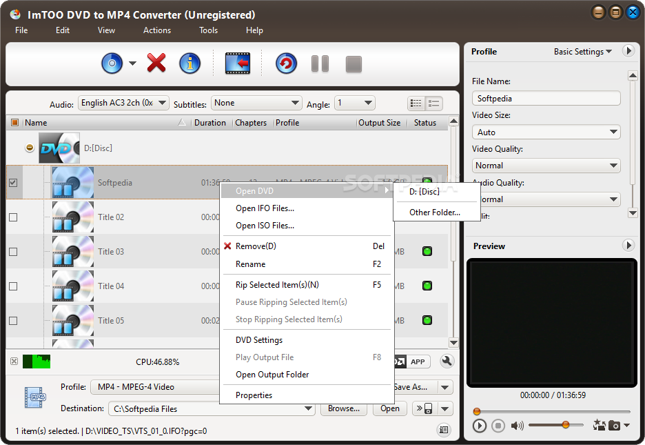Screen dimensions: 645x445
Task: Check the Title 03 checkbox
Action: (x=13, y=252)
